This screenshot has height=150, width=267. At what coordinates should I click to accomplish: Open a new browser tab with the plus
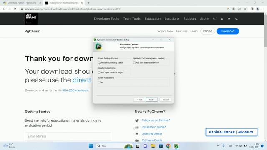point(88,3)
